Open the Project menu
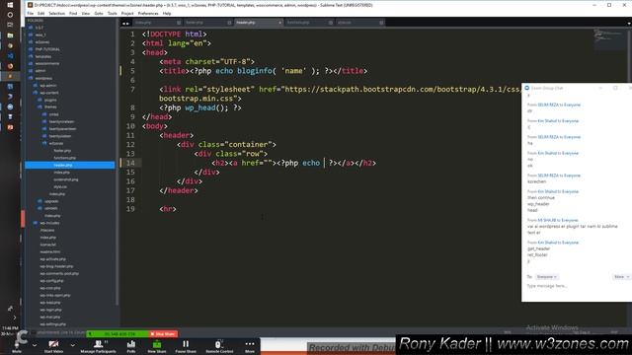632x355 pixels. pos(127,13)
